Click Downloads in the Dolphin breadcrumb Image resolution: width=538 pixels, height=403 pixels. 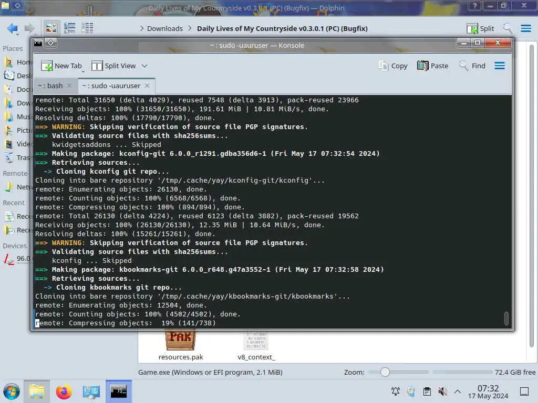tap(164, 28)
